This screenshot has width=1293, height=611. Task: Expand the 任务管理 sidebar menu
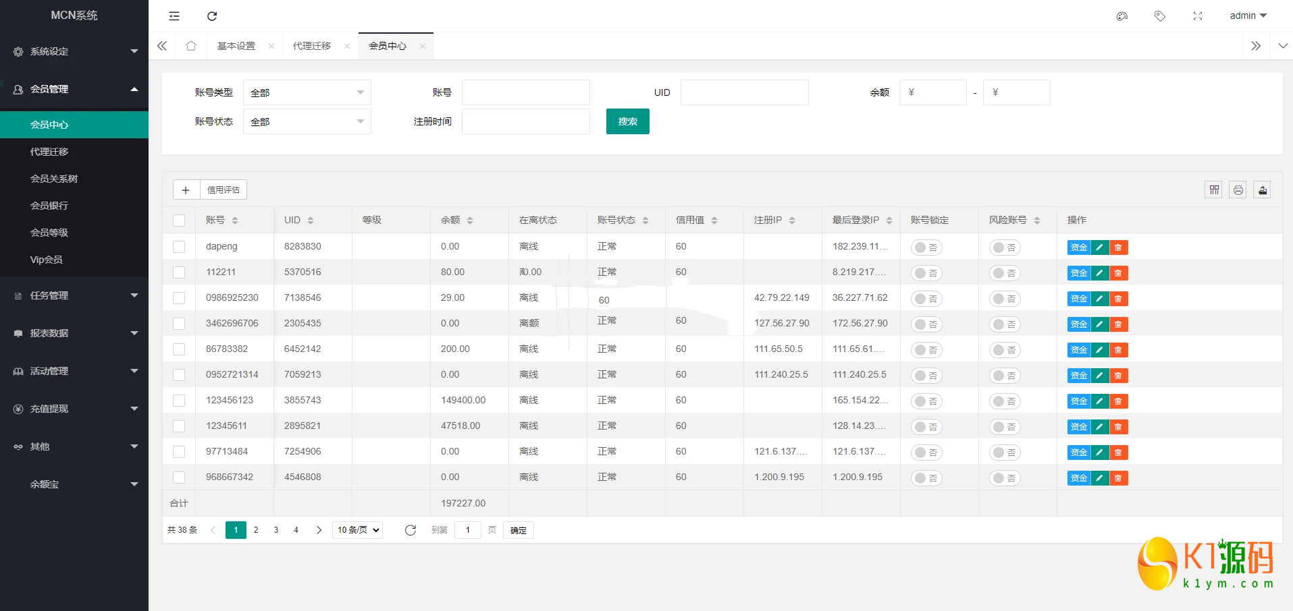[74, 295]
